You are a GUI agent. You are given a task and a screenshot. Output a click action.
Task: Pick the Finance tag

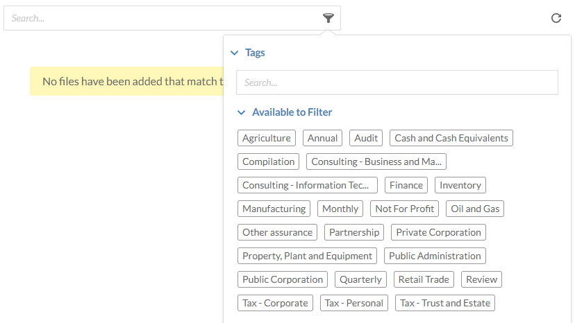(406, 185)
